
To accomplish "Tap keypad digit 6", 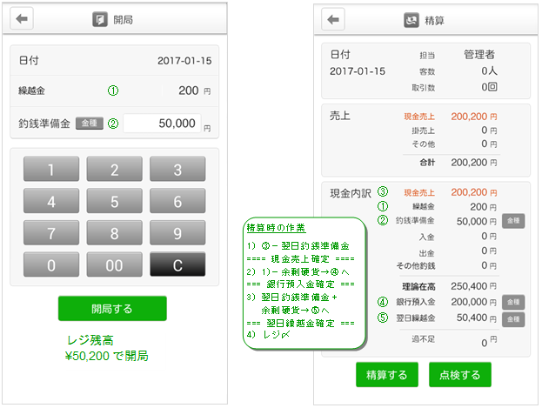I will coord(177,201).
